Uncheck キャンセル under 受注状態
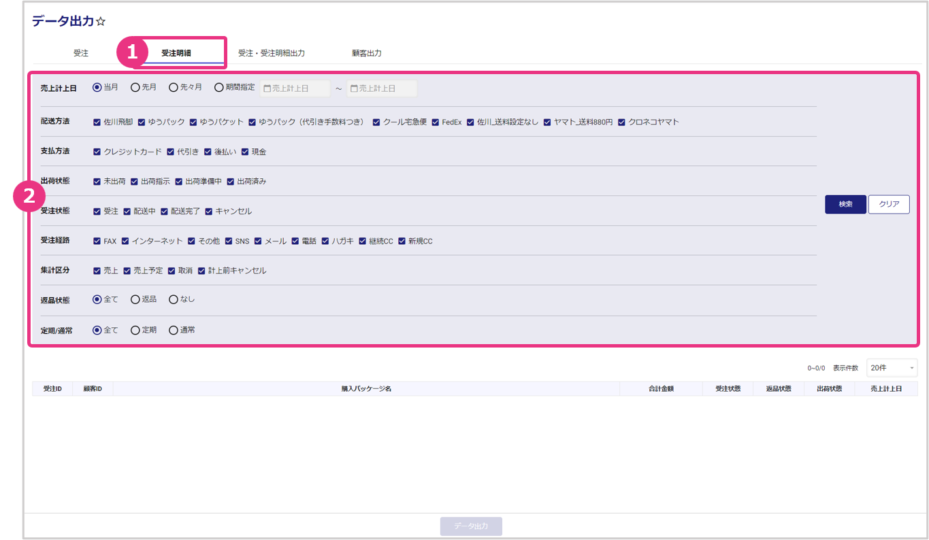The width and height of the screenshot is (929, 540). tap(209, 212)
